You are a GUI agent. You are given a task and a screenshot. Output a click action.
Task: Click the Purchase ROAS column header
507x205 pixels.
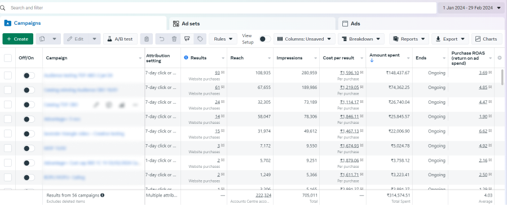pos(468,58)
